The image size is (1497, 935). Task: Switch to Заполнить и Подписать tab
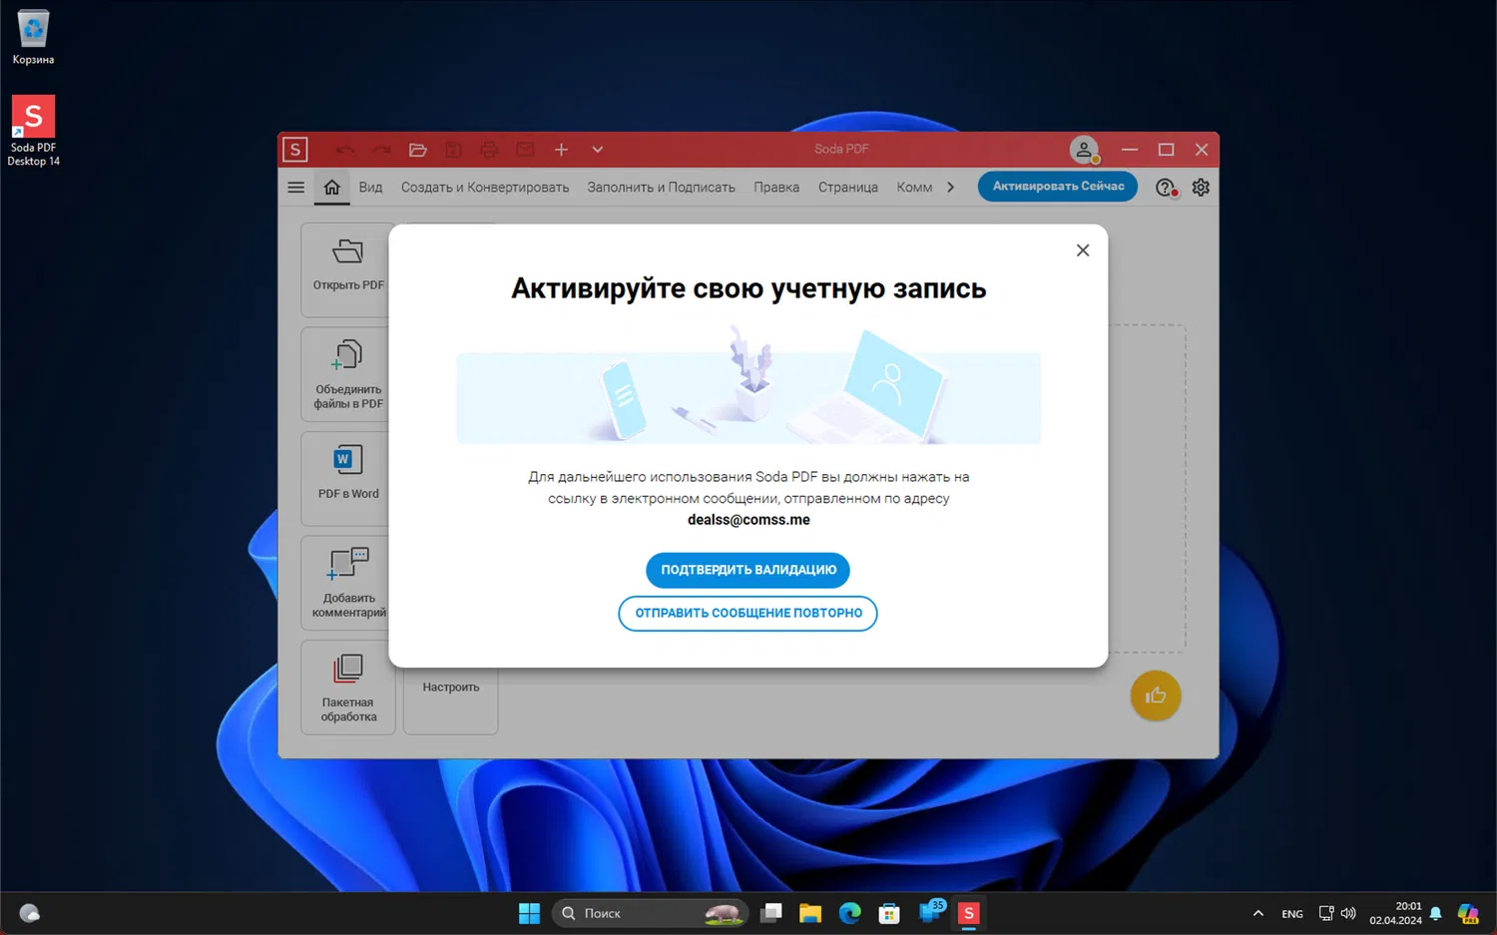coord(661,188)
